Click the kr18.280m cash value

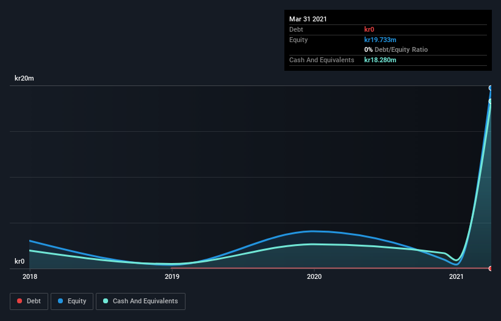[x=380, y=60]
